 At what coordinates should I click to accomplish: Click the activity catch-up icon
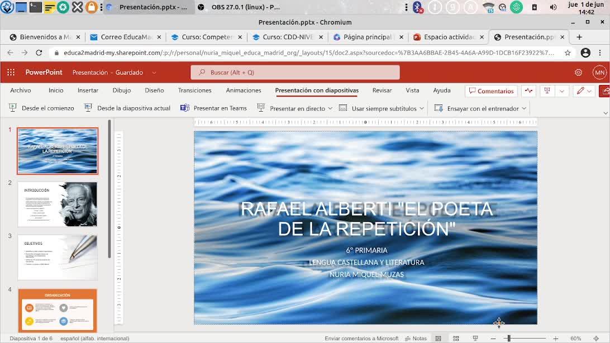[528, 90]
